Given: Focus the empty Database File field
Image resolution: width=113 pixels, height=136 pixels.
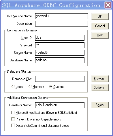Looking at the screenshot, I should tap(60, 79).
